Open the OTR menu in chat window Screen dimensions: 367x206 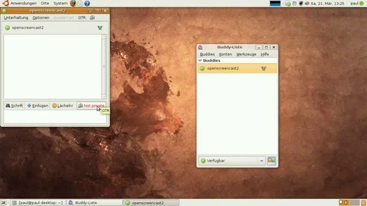pos(81,18)
